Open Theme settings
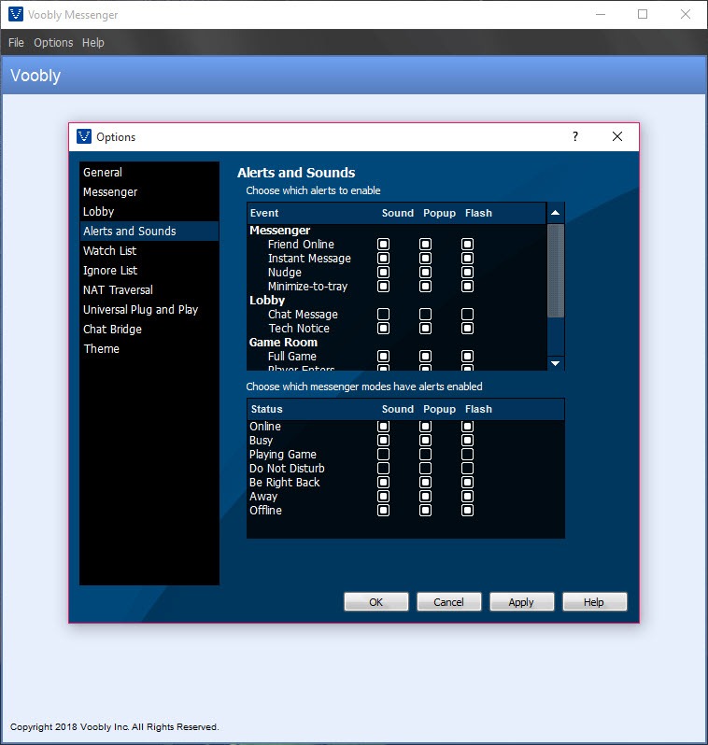Viewport: 708px width, 745px height. (x=149, y=349)
